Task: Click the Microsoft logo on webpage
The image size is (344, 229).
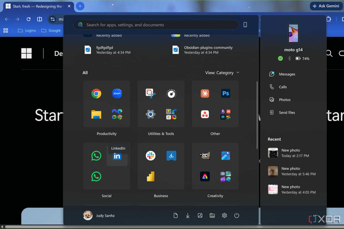Action: [x=26, y=53]
